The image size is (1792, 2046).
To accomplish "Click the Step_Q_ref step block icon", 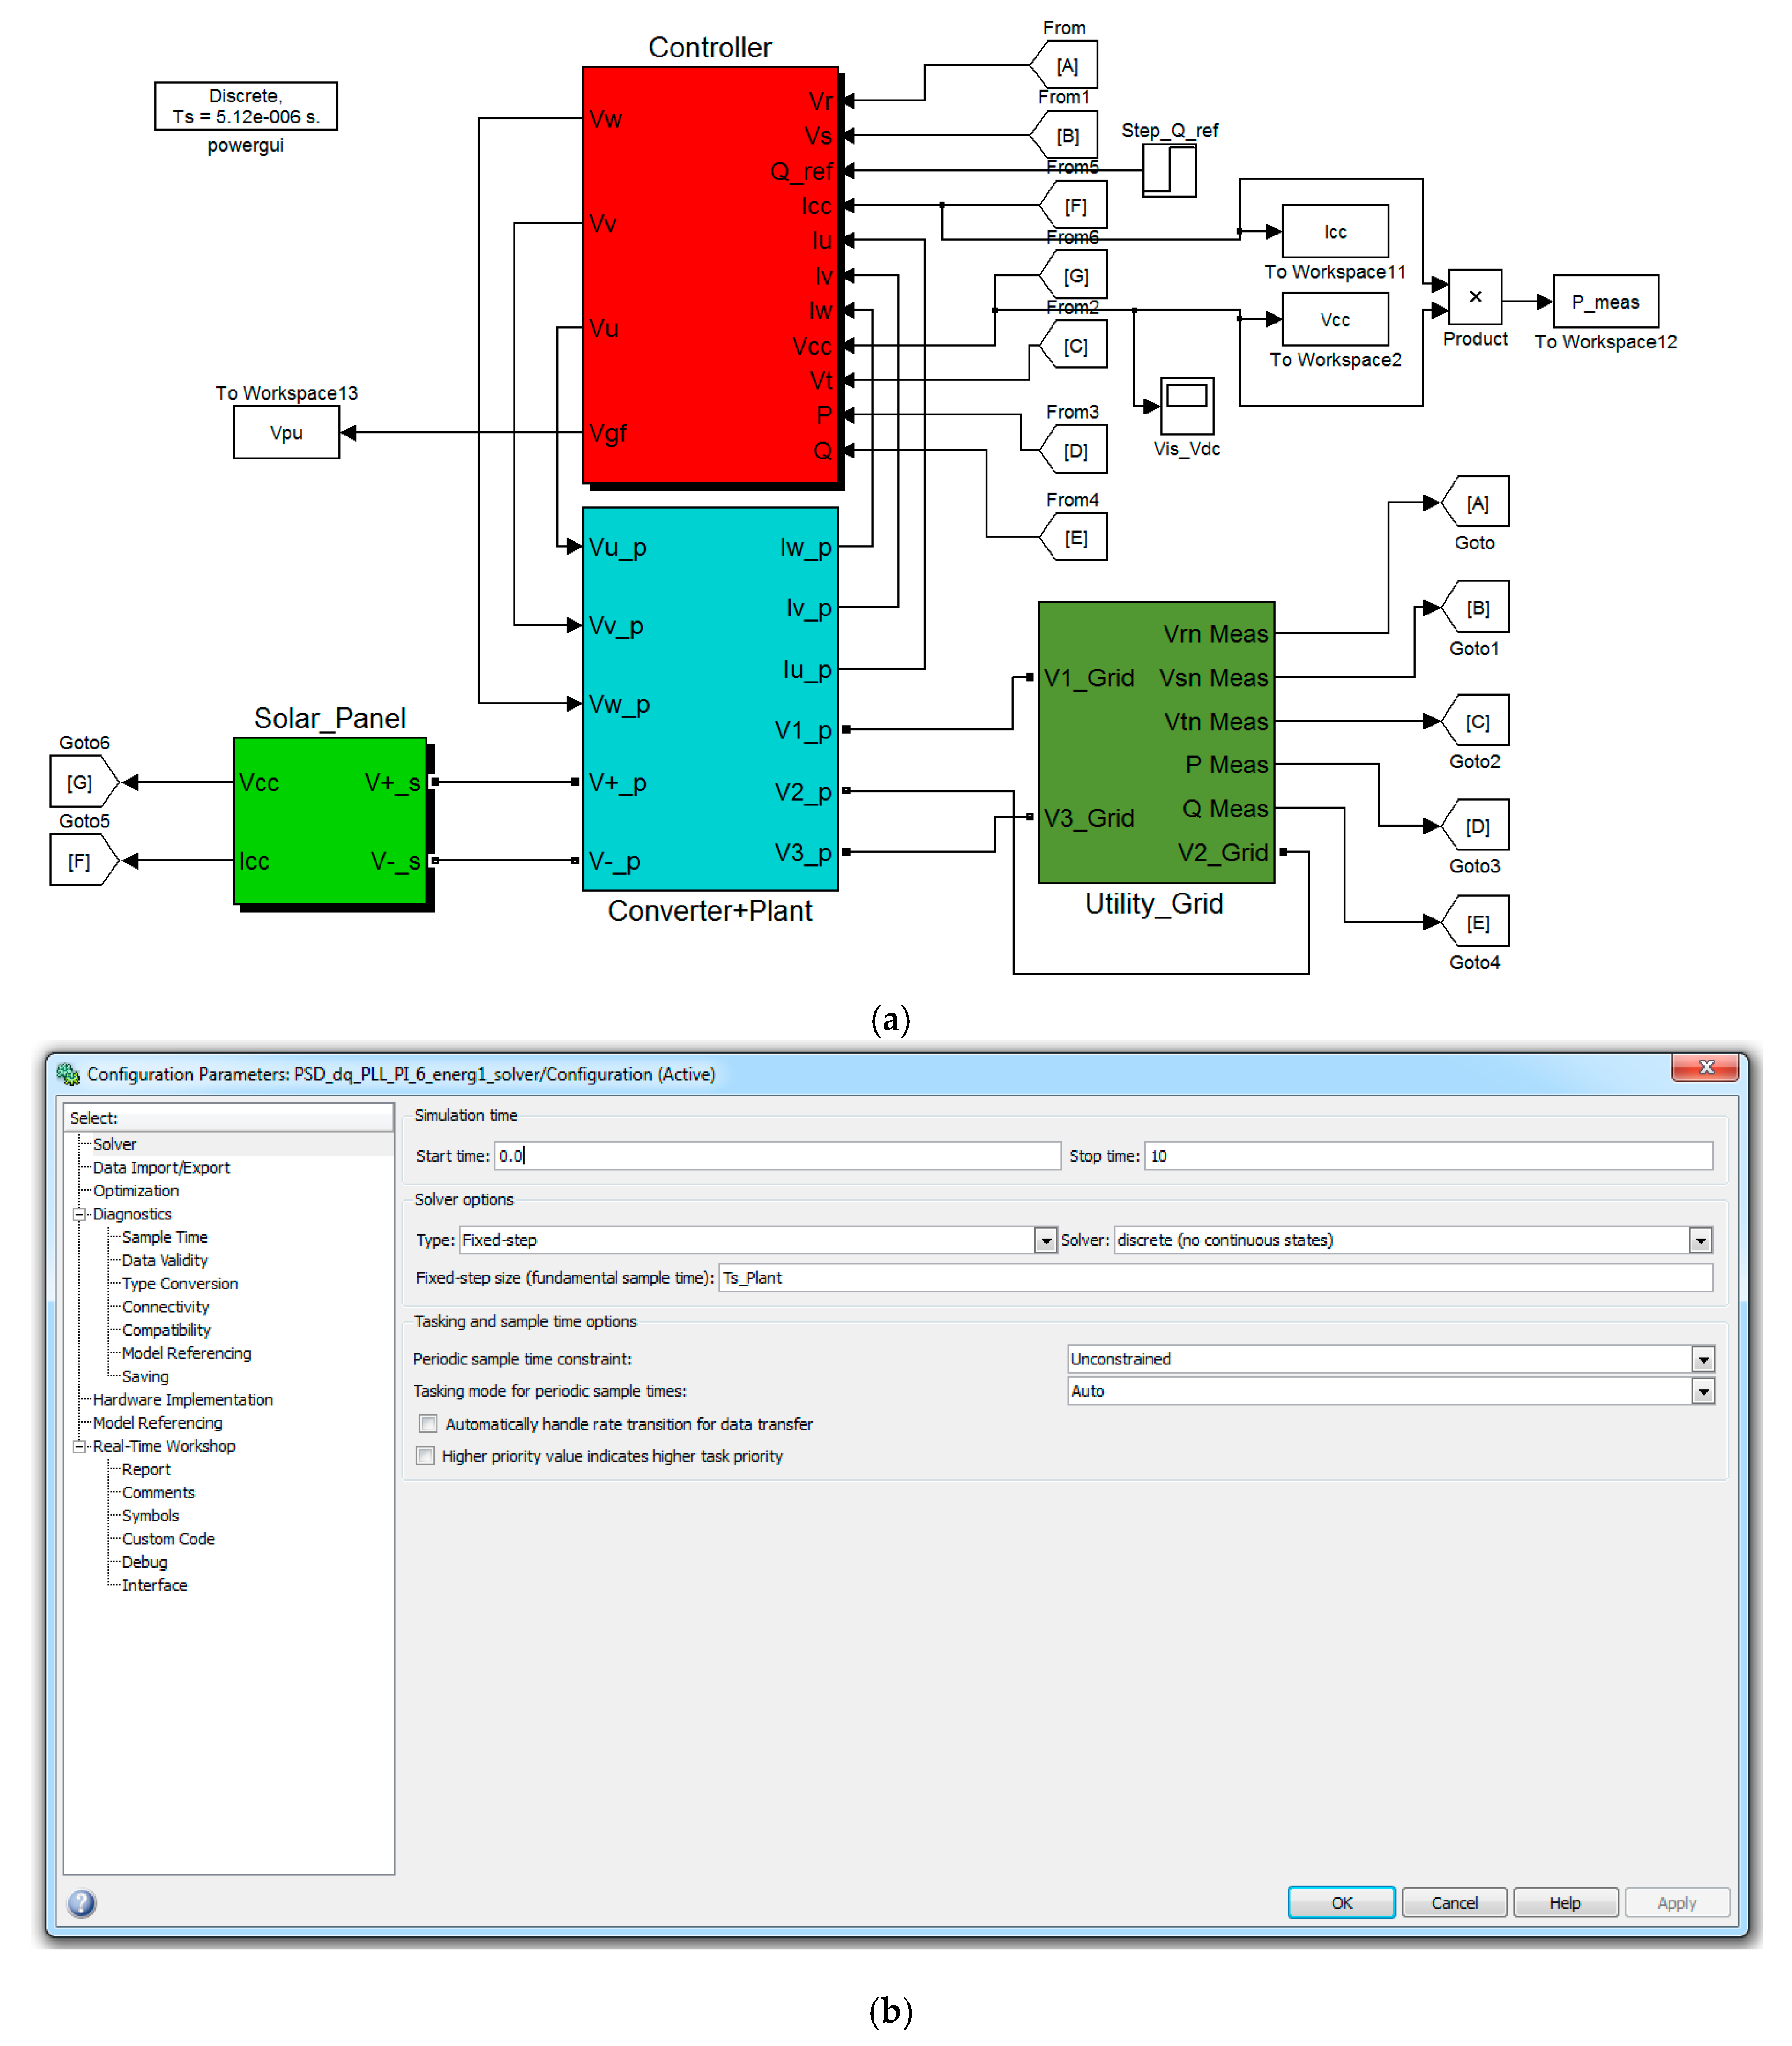I will point(1169,170).
